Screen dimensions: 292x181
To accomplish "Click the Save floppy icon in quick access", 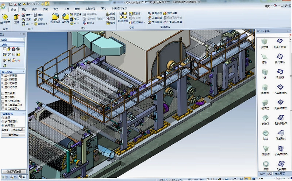I will [x=29, y=4].
